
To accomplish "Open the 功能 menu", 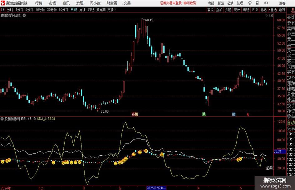I will (211, 3).
